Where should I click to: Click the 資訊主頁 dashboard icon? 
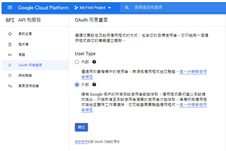coord(10,34)
